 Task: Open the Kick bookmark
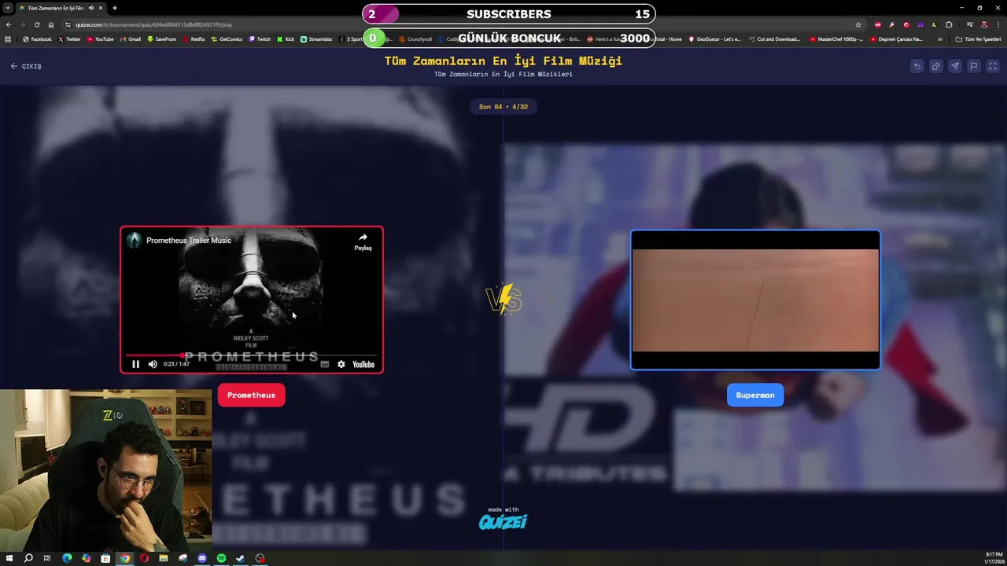coord(286,39)
